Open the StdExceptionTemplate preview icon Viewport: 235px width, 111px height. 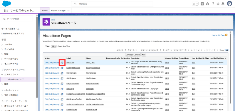(x=62, y=105)
